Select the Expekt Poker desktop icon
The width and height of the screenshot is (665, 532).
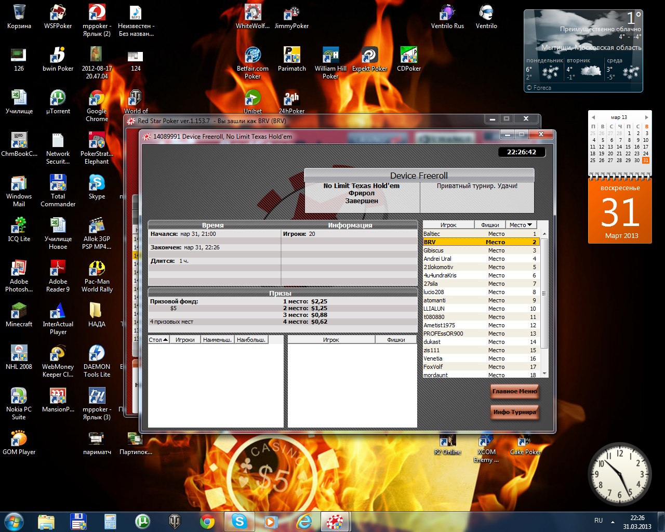369,59
